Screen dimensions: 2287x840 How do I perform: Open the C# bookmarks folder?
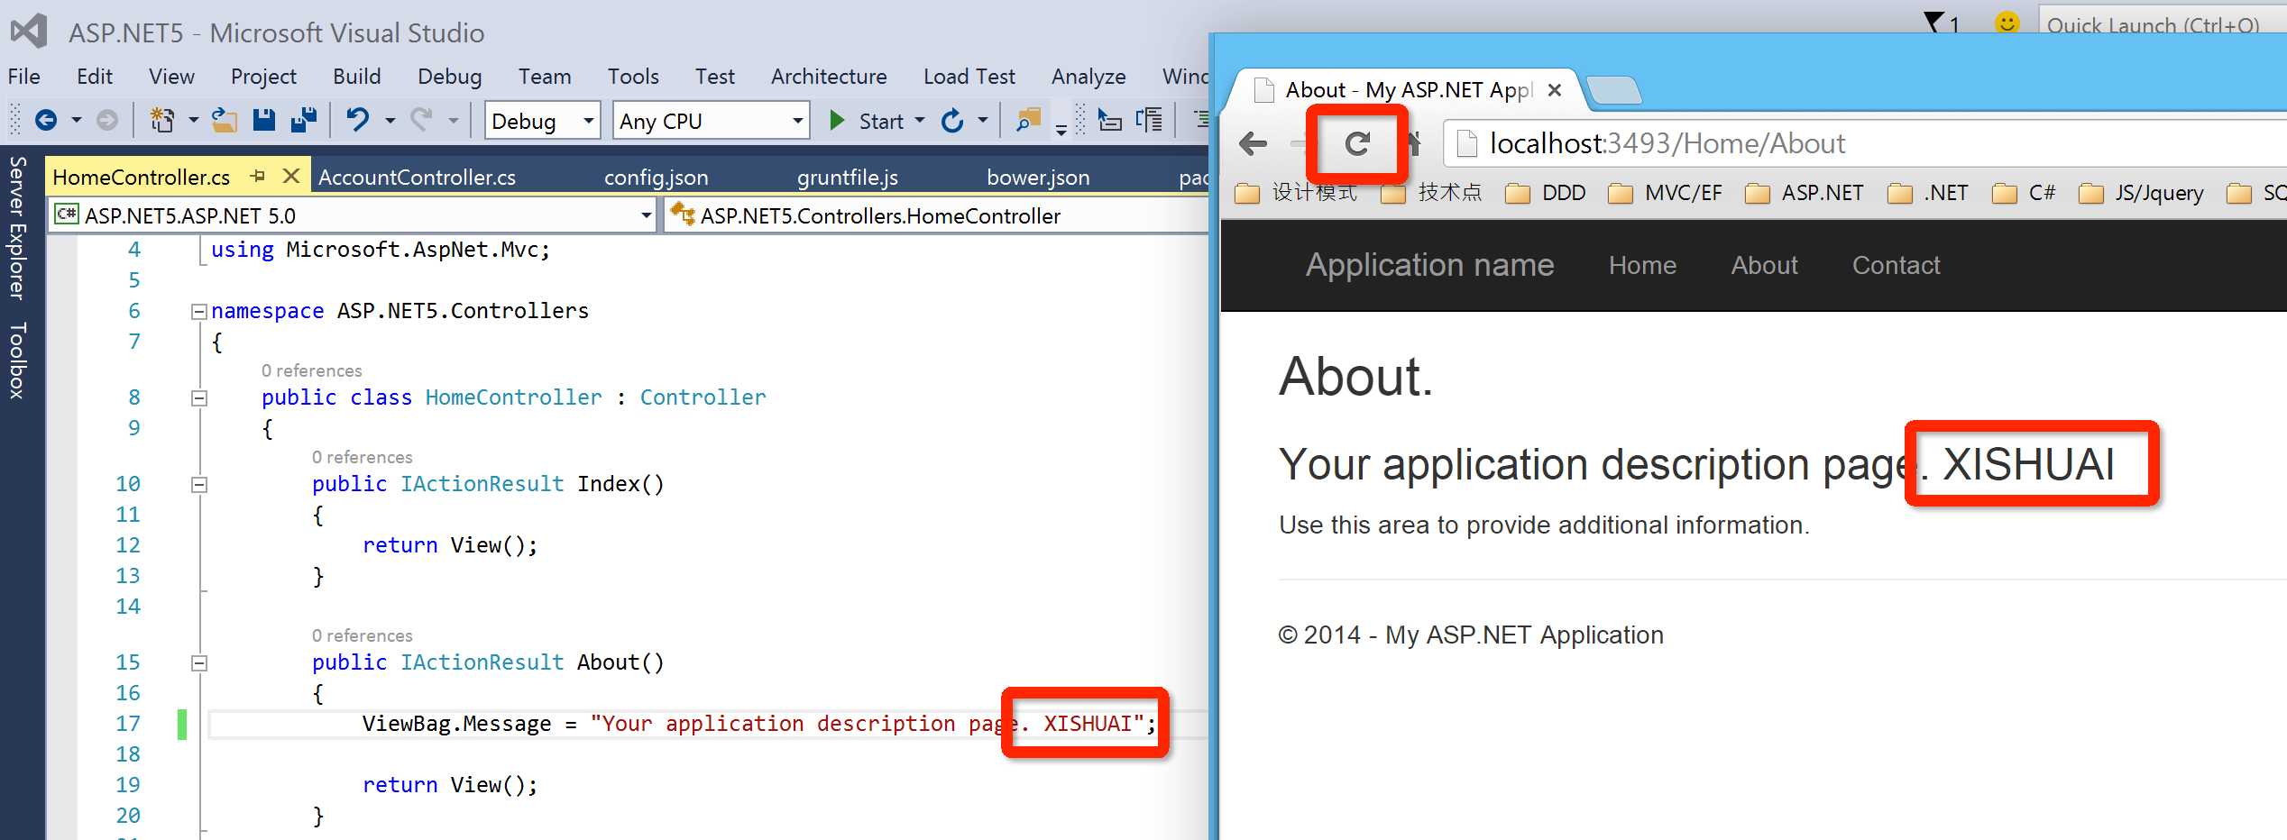tap(2024, 193)
